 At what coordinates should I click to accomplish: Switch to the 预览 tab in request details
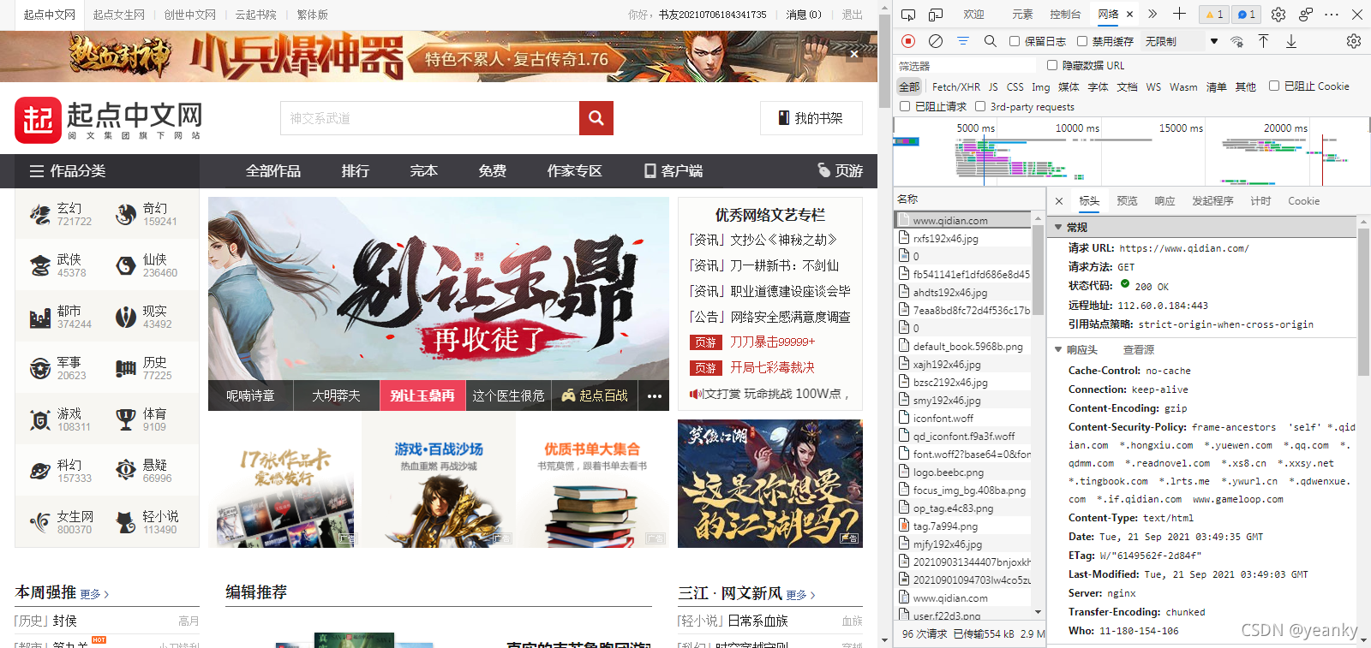(1127, 201)
